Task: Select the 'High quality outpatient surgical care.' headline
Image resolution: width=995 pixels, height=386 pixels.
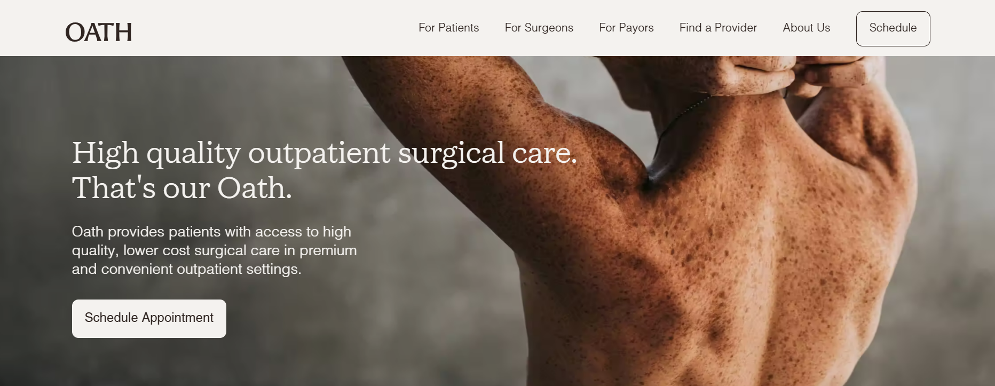Action: (325, 154)
